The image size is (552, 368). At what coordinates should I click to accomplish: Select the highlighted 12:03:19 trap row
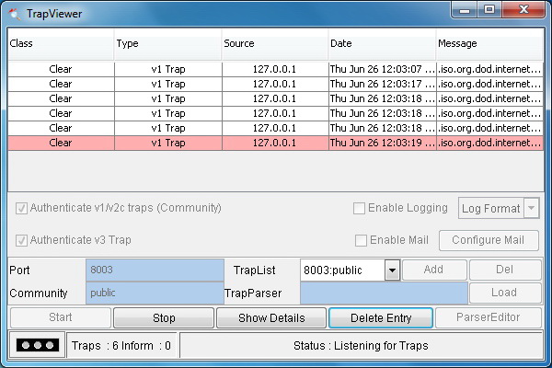pos(276,143)
